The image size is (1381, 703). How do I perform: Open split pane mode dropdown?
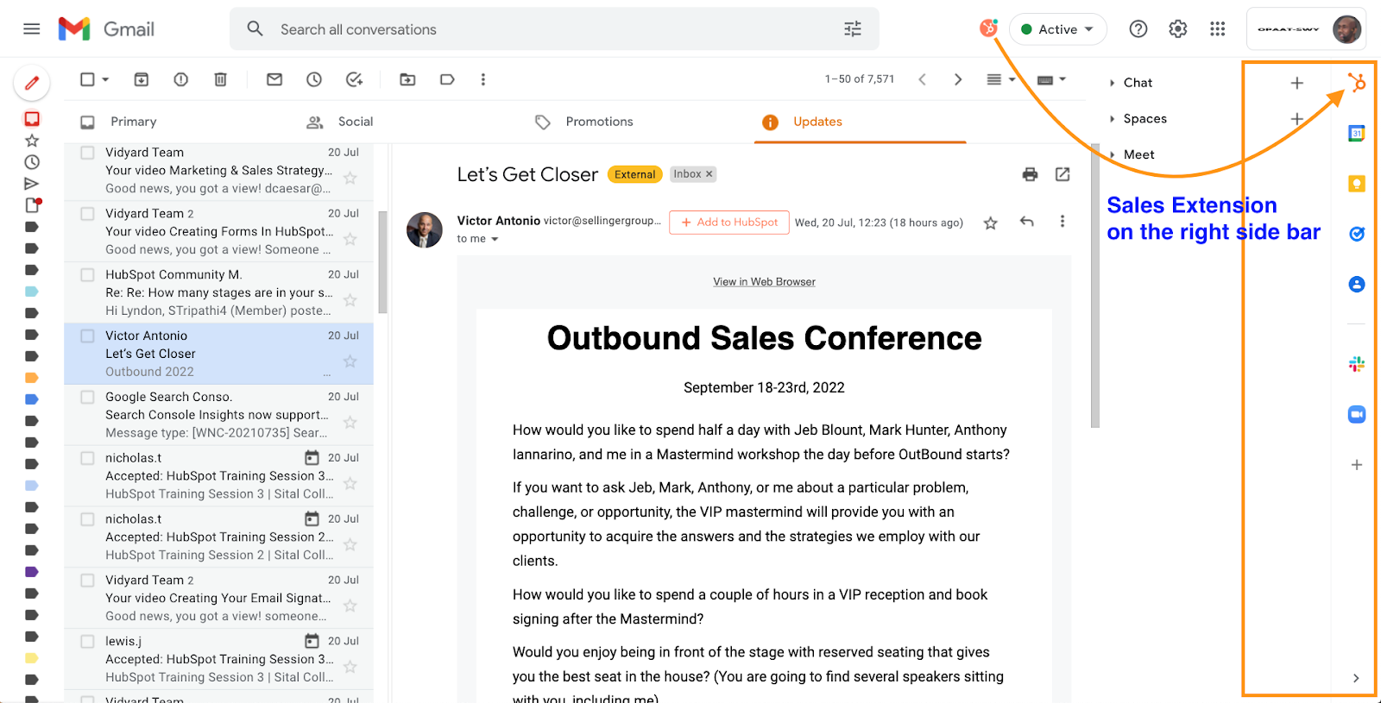1012,79
